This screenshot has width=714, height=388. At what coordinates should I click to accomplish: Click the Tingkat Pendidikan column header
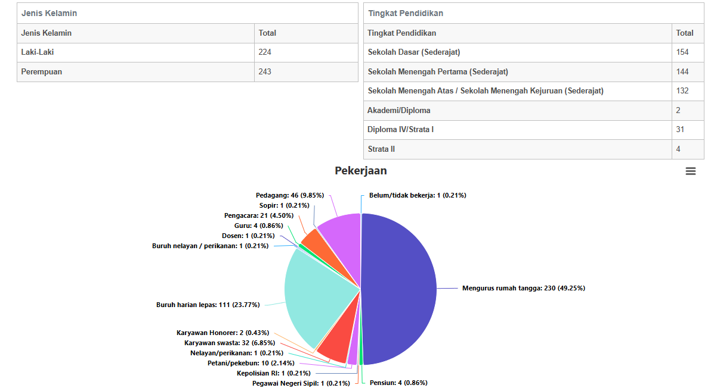tap(518, 33)
